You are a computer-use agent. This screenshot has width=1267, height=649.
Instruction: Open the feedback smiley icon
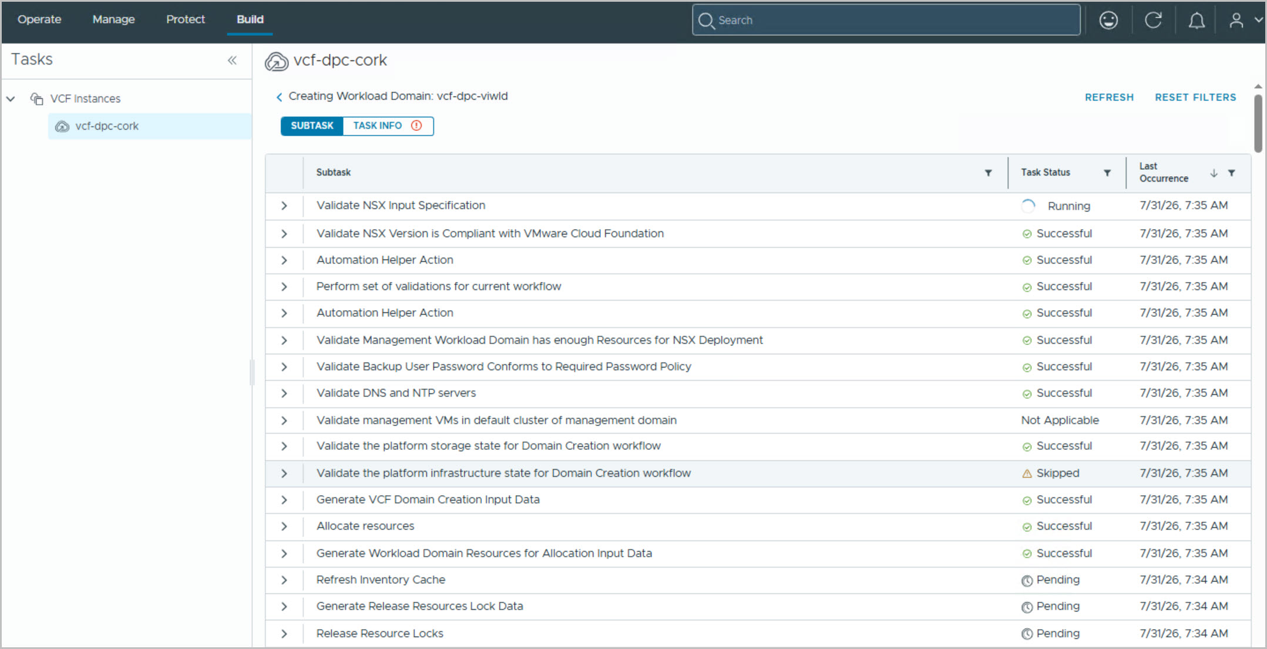point(1108,21)
